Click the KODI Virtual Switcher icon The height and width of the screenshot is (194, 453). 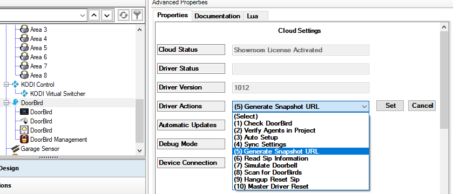tap(24, 94)
